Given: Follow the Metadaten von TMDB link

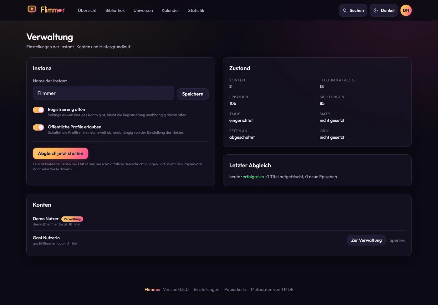Looking at the screenshot, I should 272,289.
